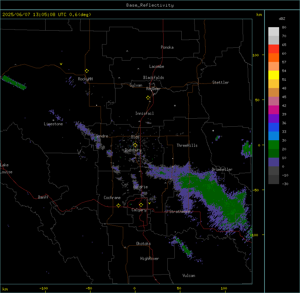
Task: Select the Didsbury label
Action: (133, 150)
